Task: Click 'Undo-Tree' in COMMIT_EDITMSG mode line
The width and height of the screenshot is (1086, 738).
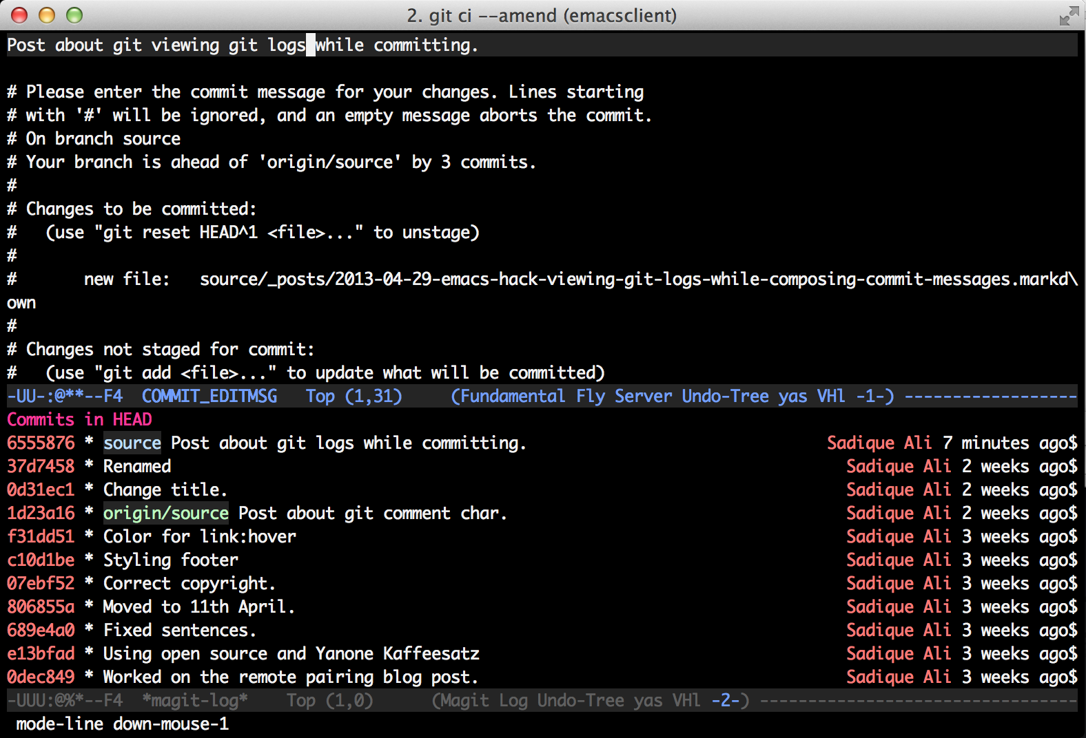Action: [x=726, y=396]
